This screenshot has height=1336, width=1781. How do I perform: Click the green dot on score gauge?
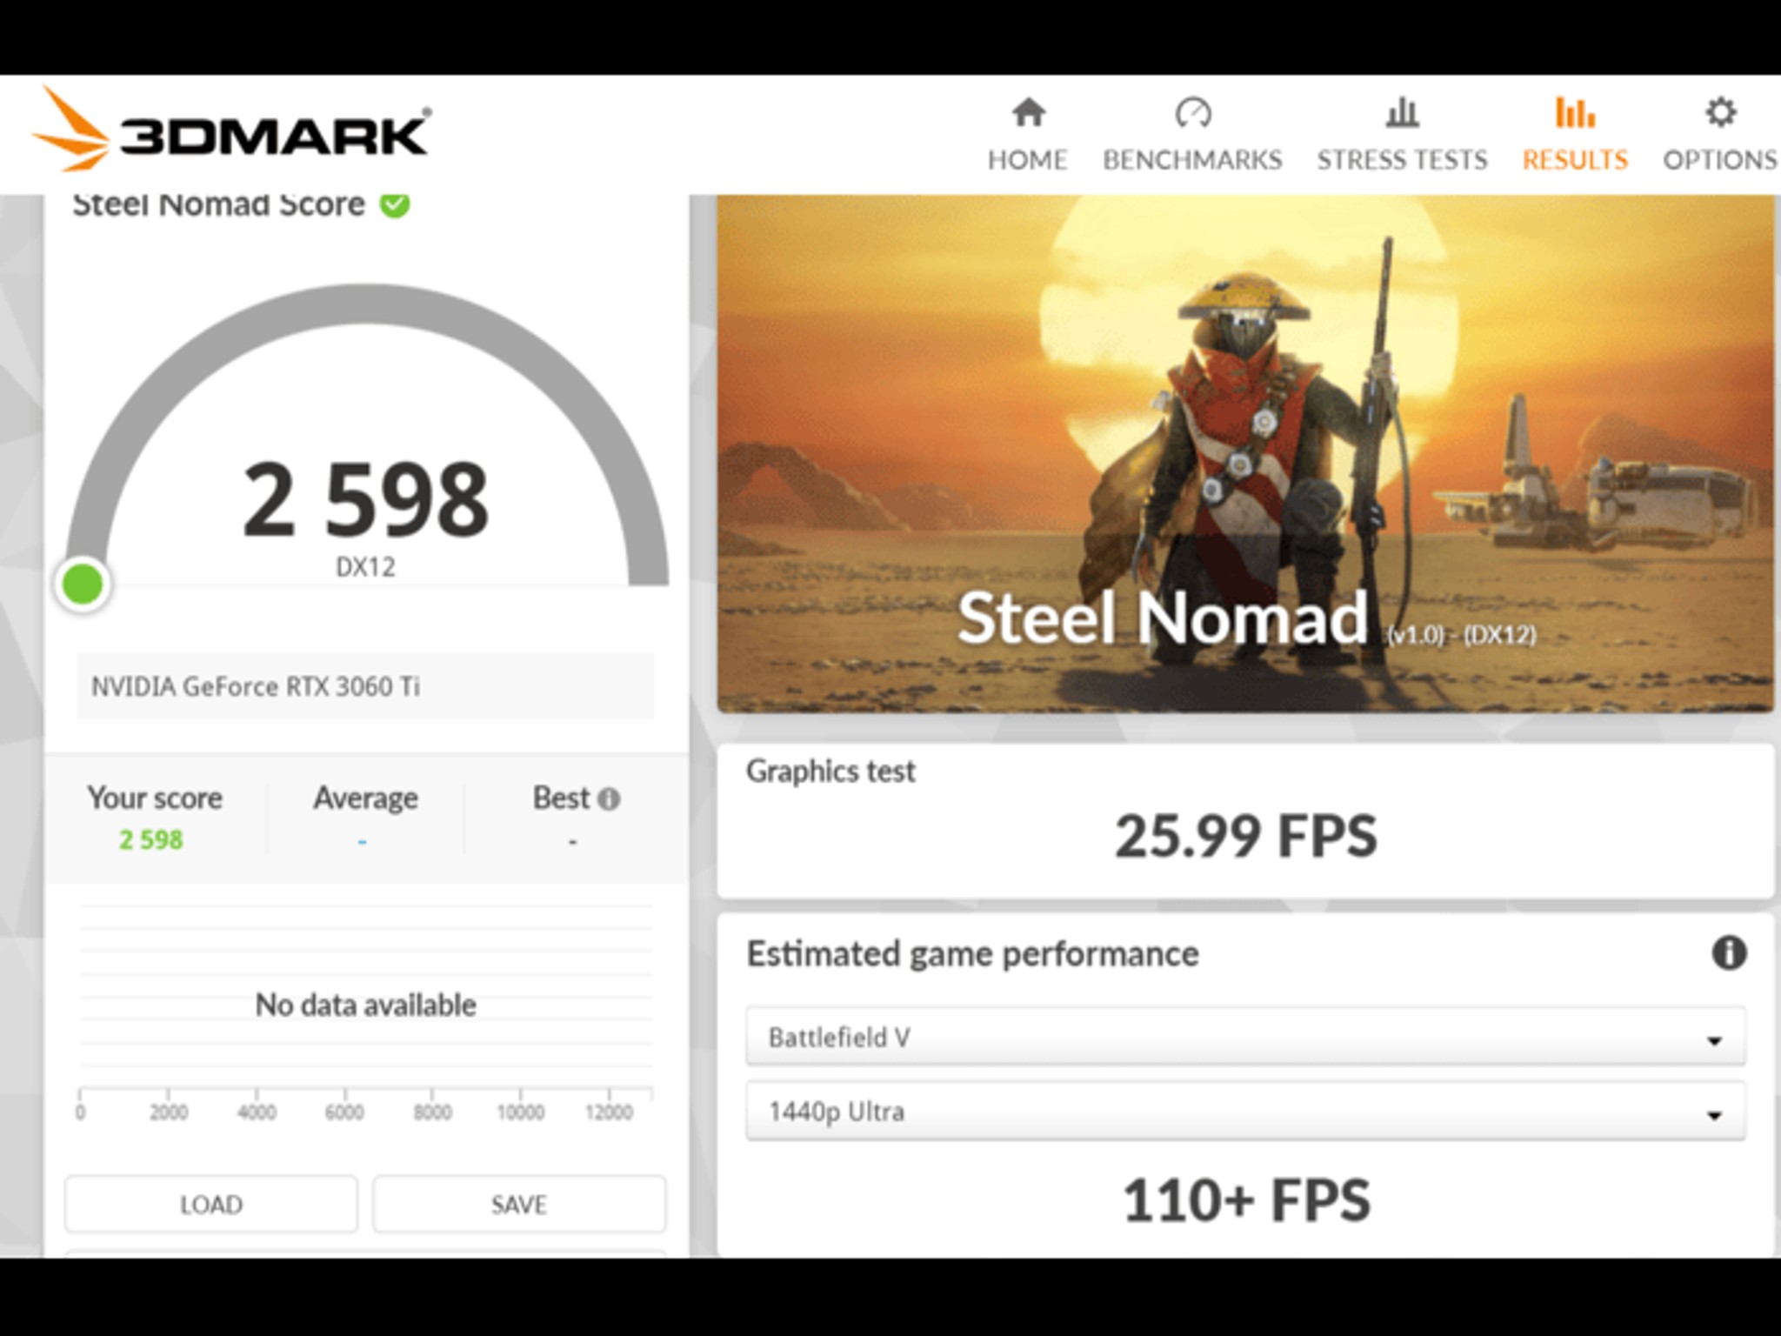click(x=83, y=584)
